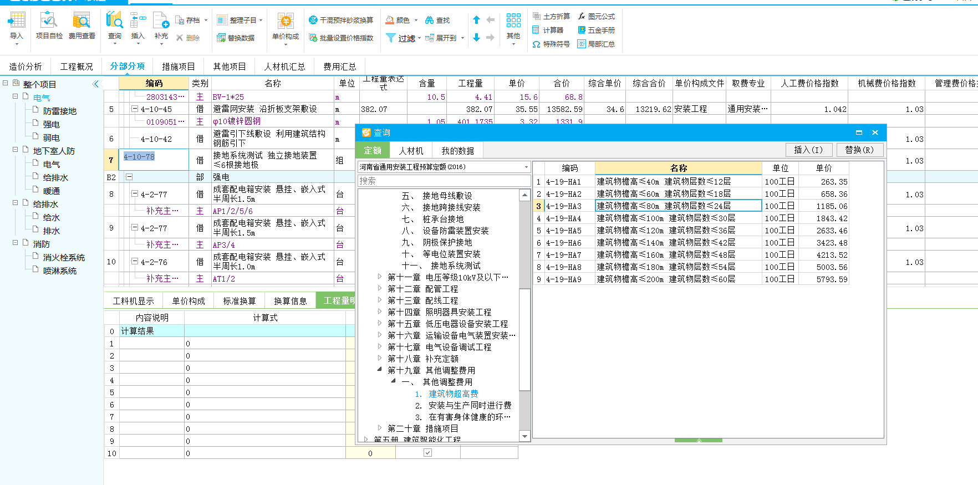Expand 第十二章 配管工程 chapter
The height and width of the screenshot is (485, 978).
(380, 288)
